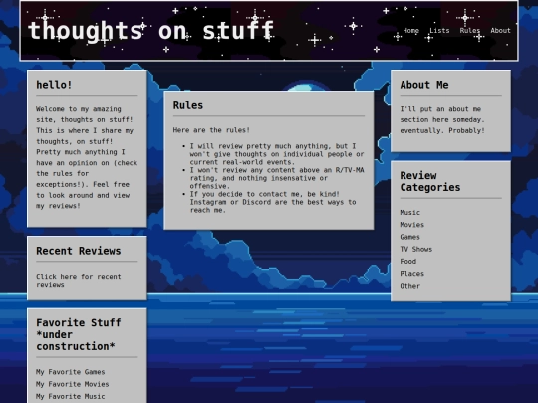Click rule about individual people or events

(x=277, y=154)
